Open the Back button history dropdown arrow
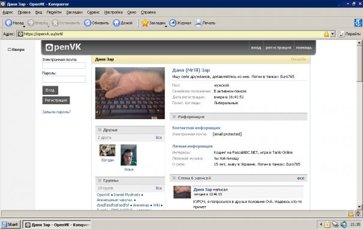363x230 pixels. pos(24,27)
